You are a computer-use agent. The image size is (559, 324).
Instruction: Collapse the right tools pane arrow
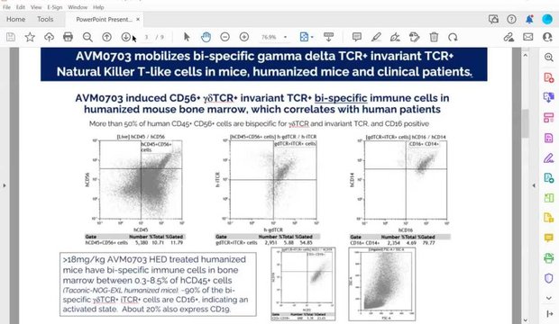click(534, 185)
